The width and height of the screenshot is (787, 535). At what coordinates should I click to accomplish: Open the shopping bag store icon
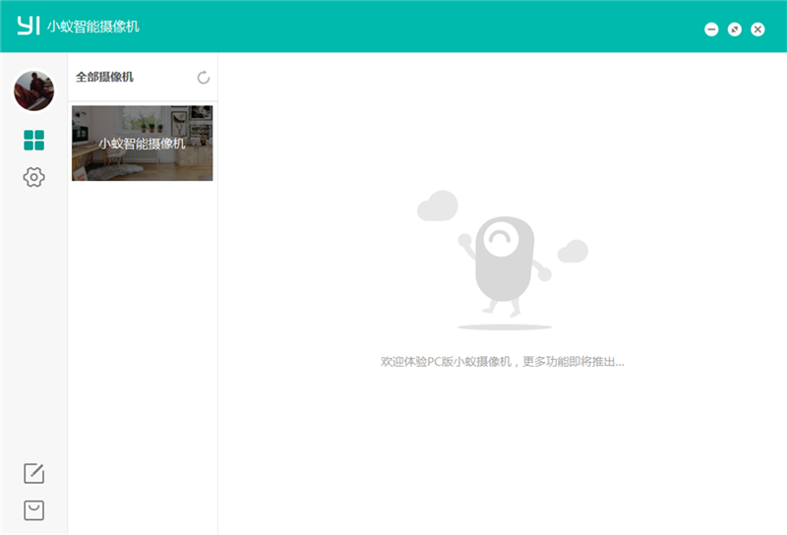click(x=33, y=509)
